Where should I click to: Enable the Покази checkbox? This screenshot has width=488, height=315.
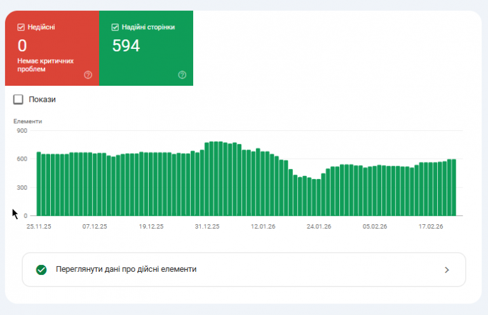tap(18, 100)
